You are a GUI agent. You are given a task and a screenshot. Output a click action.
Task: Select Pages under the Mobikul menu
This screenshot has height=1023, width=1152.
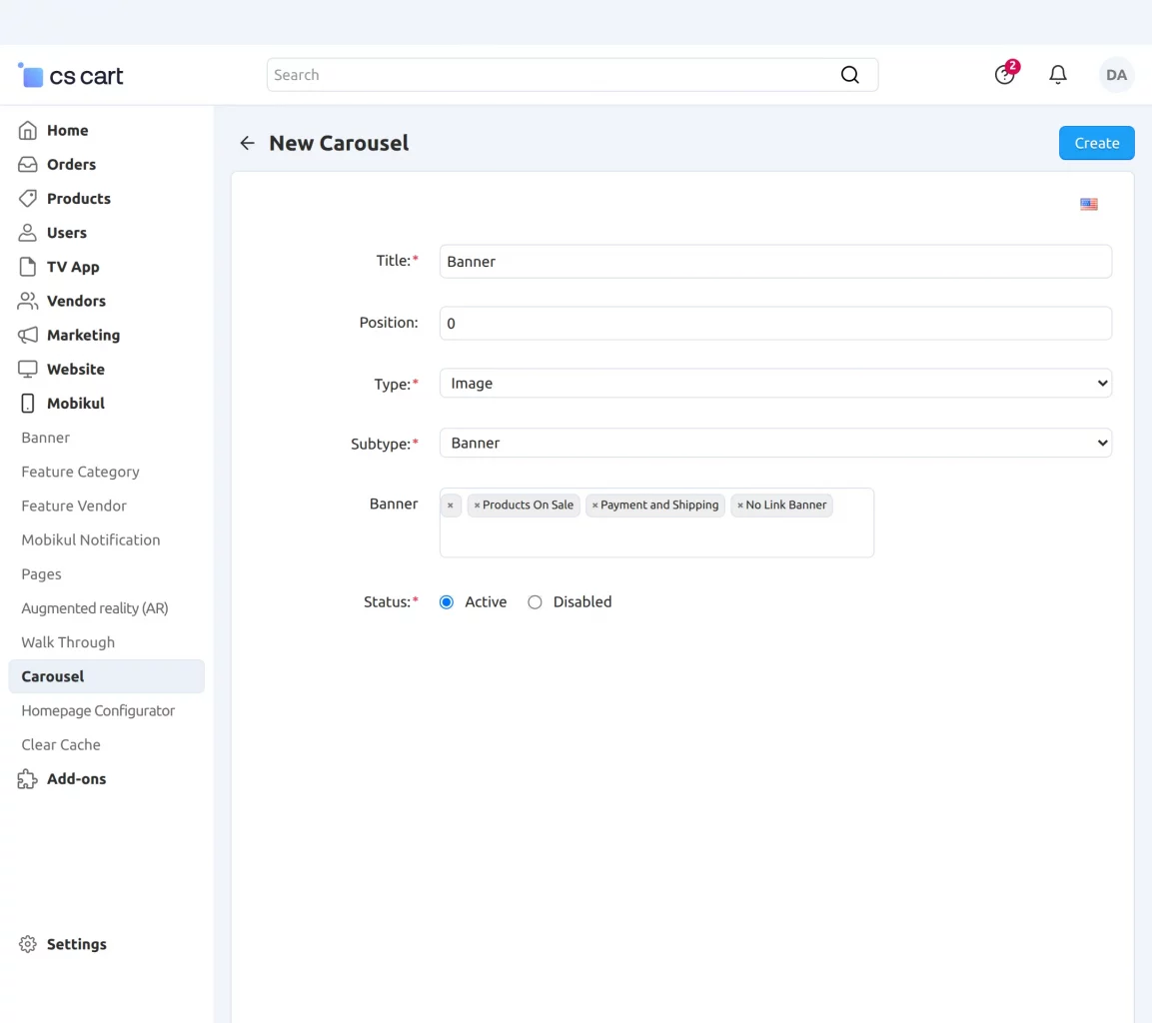pos(41,573)
